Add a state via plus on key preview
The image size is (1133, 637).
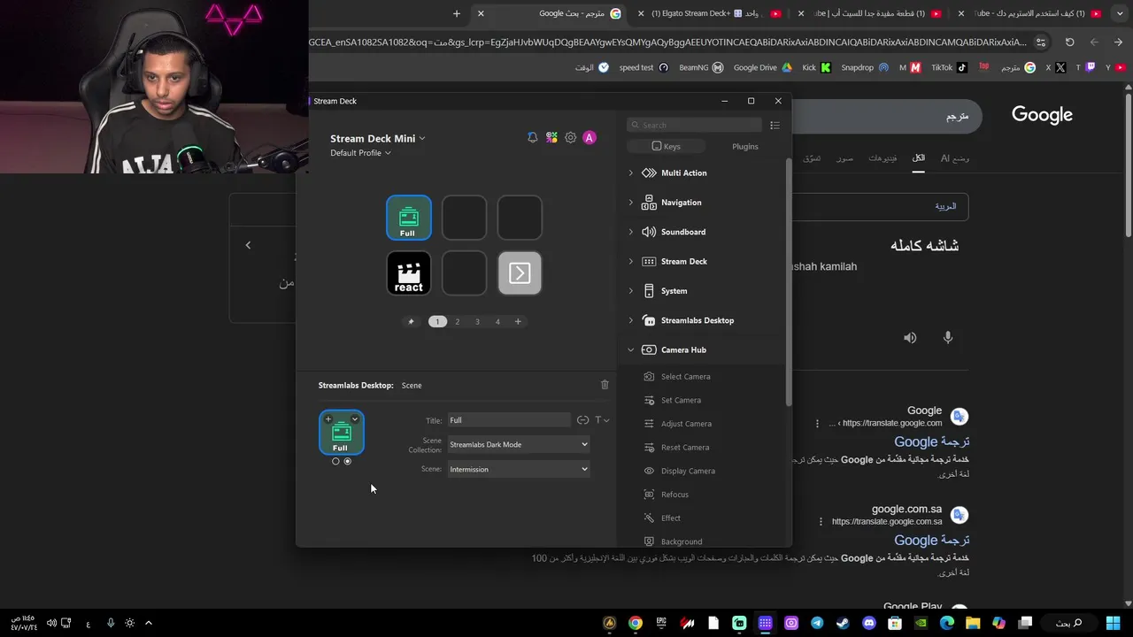pos(328,419)
